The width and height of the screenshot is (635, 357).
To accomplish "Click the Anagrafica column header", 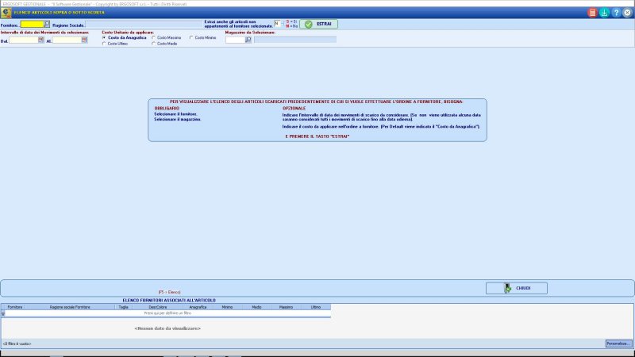I will pos(198,307).
